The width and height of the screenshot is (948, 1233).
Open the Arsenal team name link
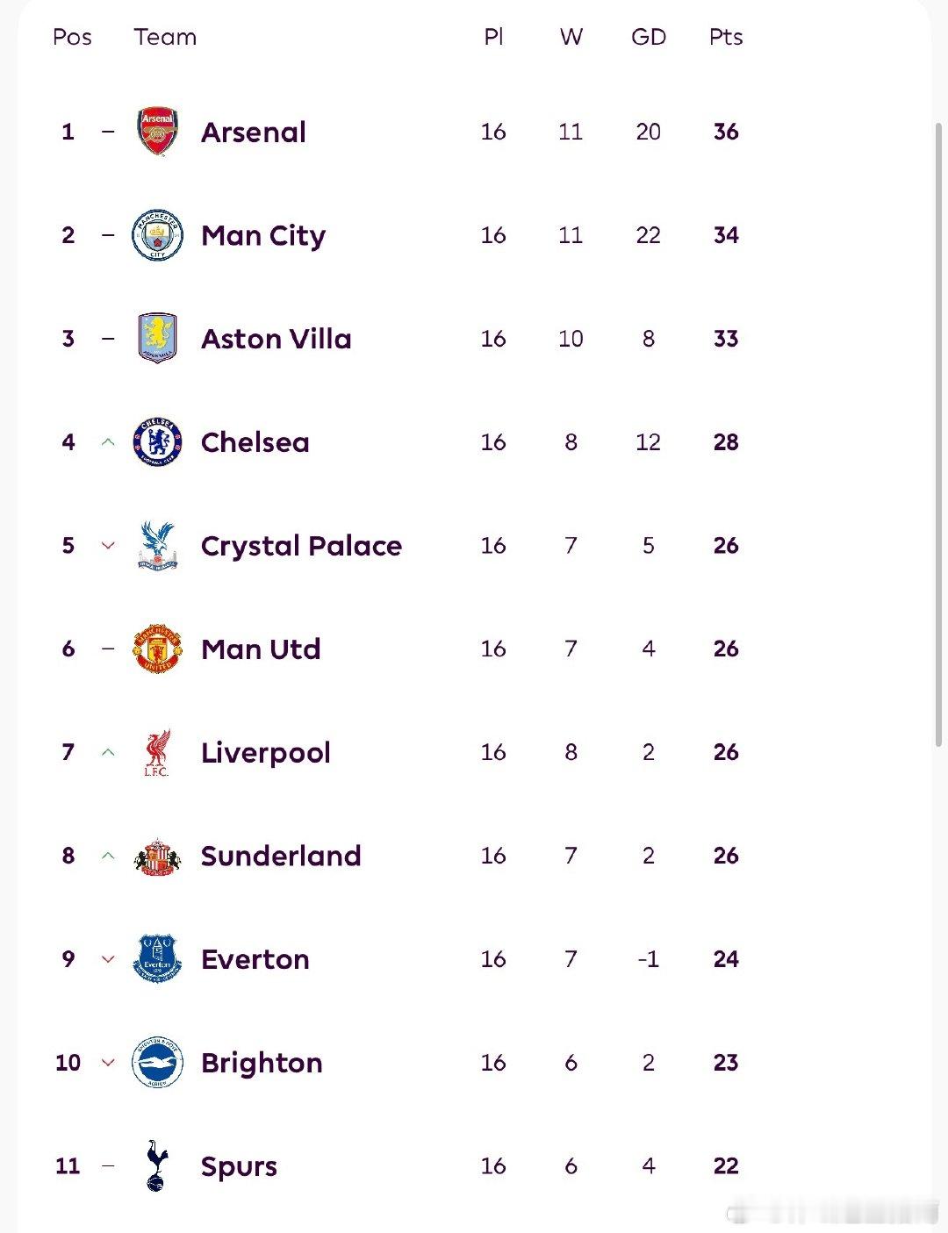(x=254, y=132)
